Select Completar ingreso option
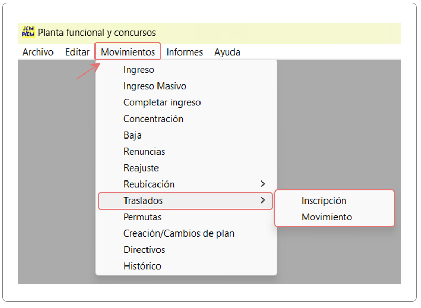Image resolution: width=421 pixels, height=308 pixels. click(186, 102)
